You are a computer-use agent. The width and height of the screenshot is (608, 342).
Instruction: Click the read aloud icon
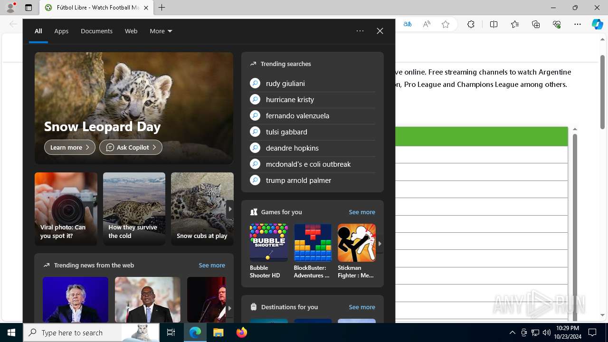pos(427,24)
